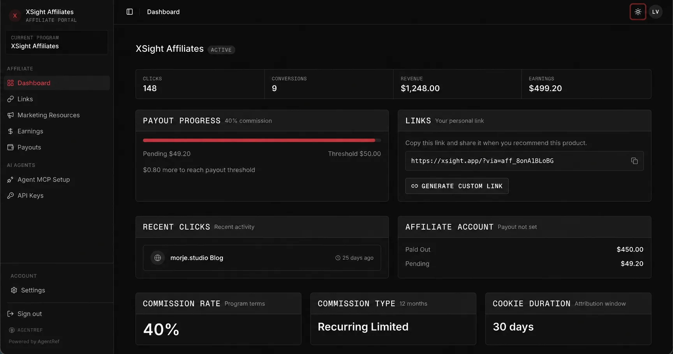Click '$0.80 more to reach payout threshold'
The width and height of the screenshot is (673, 354).
click(x=199, y=170)
